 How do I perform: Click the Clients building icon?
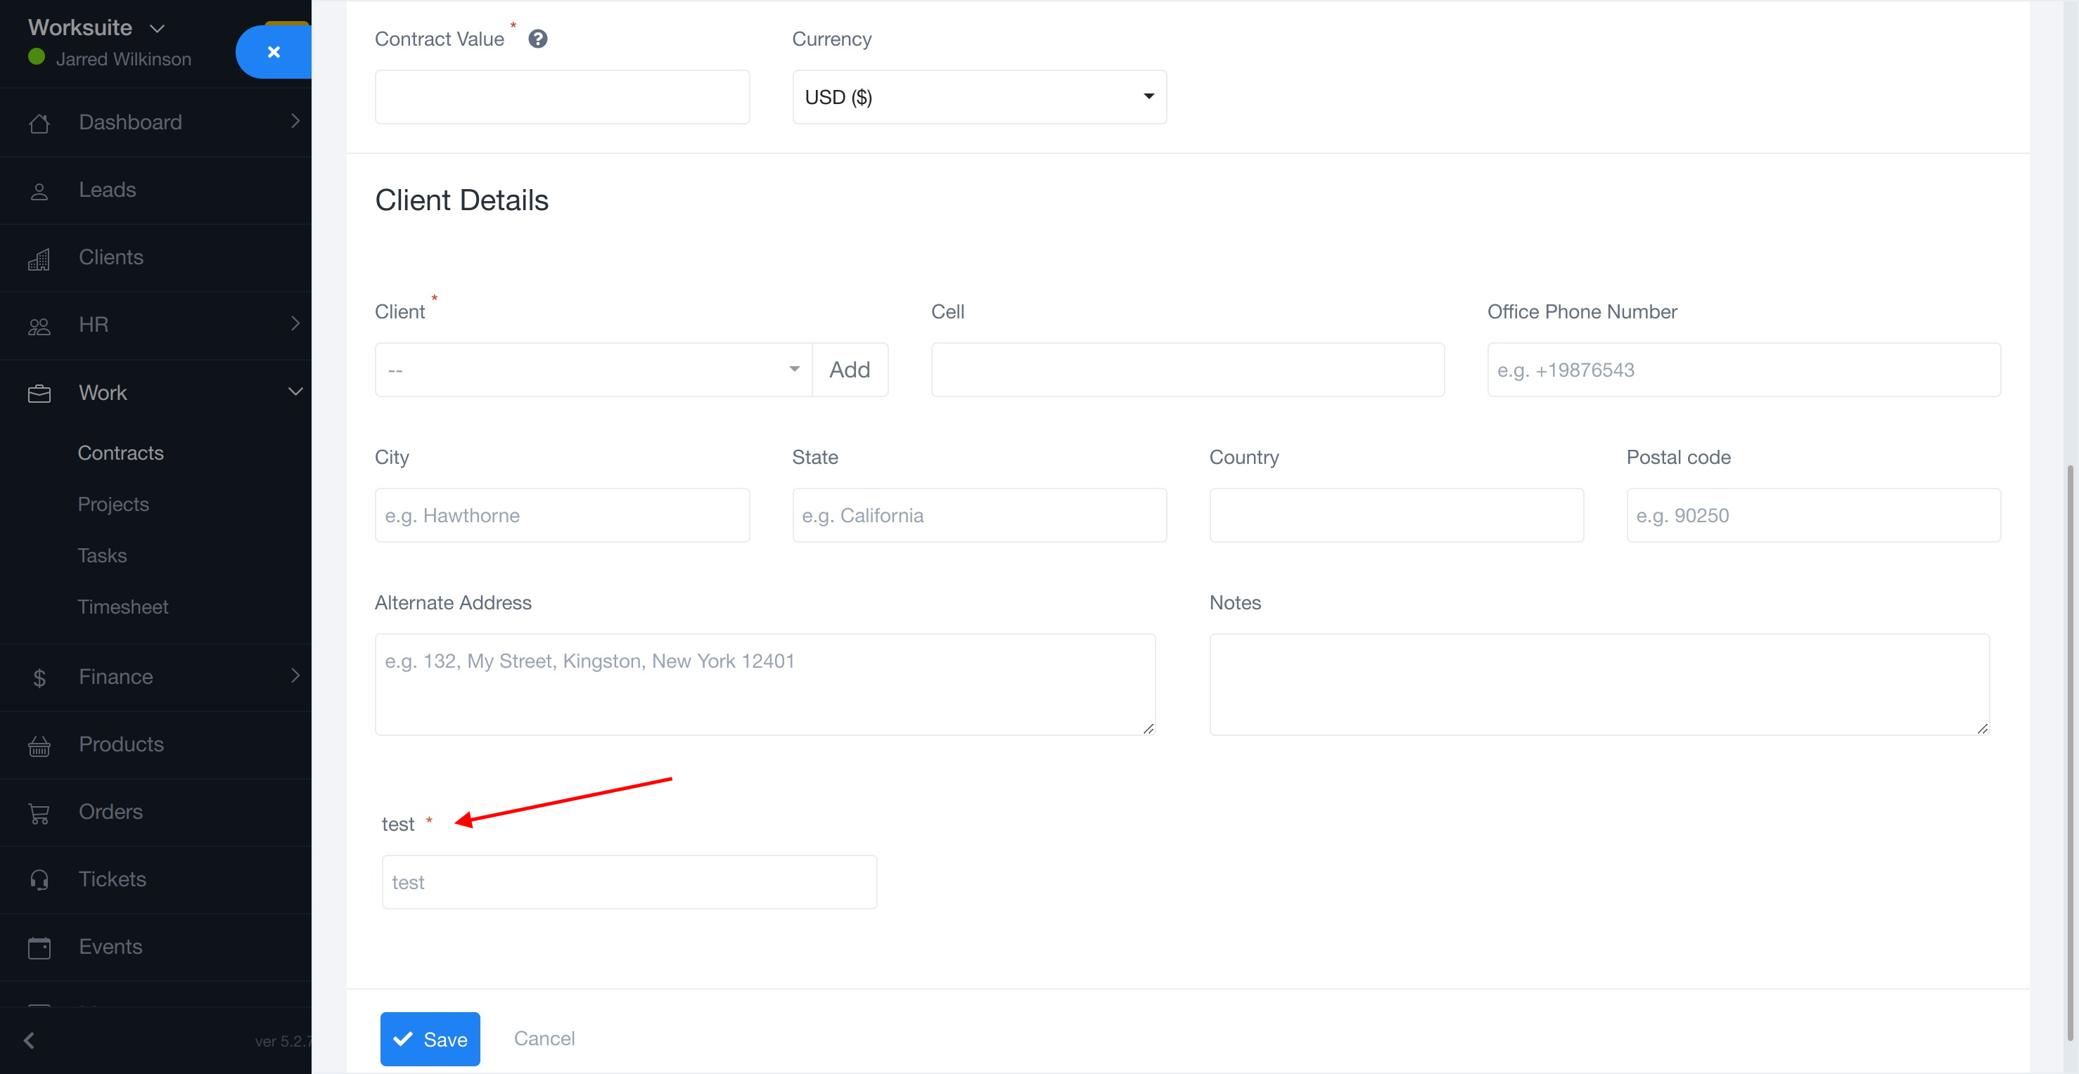[x=39, y=259]
